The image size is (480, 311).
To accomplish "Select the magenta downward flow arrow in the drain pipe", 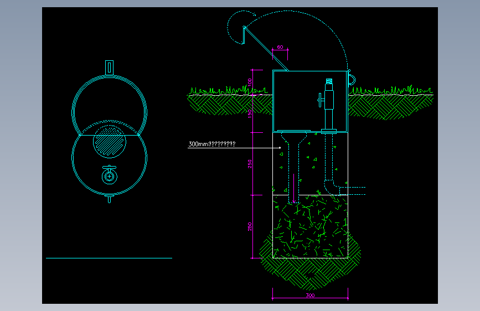I will point(294,188).
